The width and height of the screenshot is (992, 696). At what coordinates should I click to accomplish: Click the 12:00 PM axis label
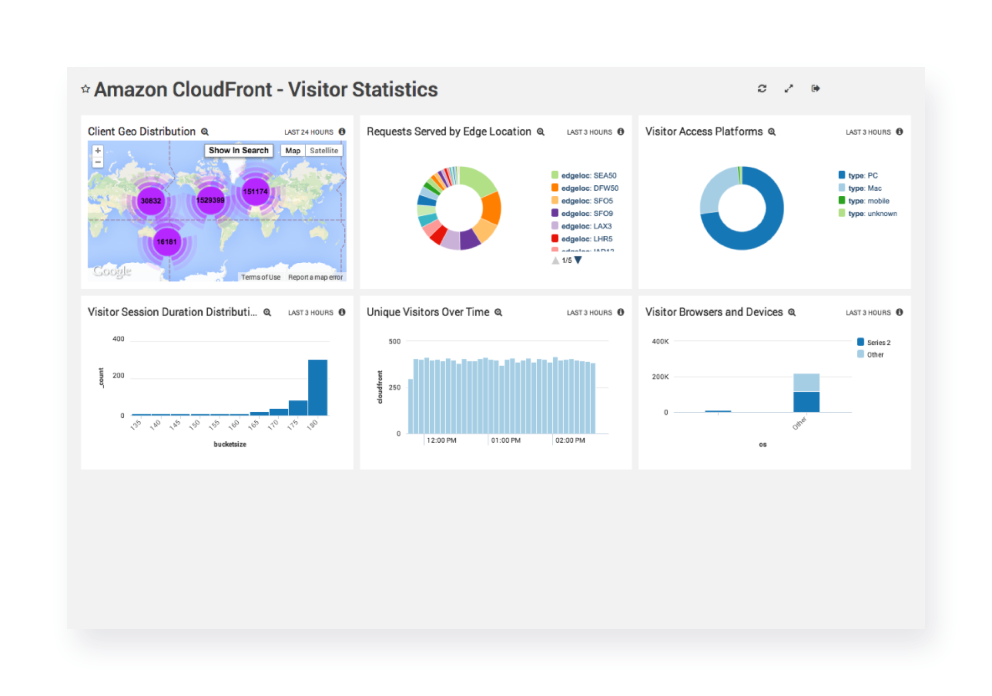(441, 440)
